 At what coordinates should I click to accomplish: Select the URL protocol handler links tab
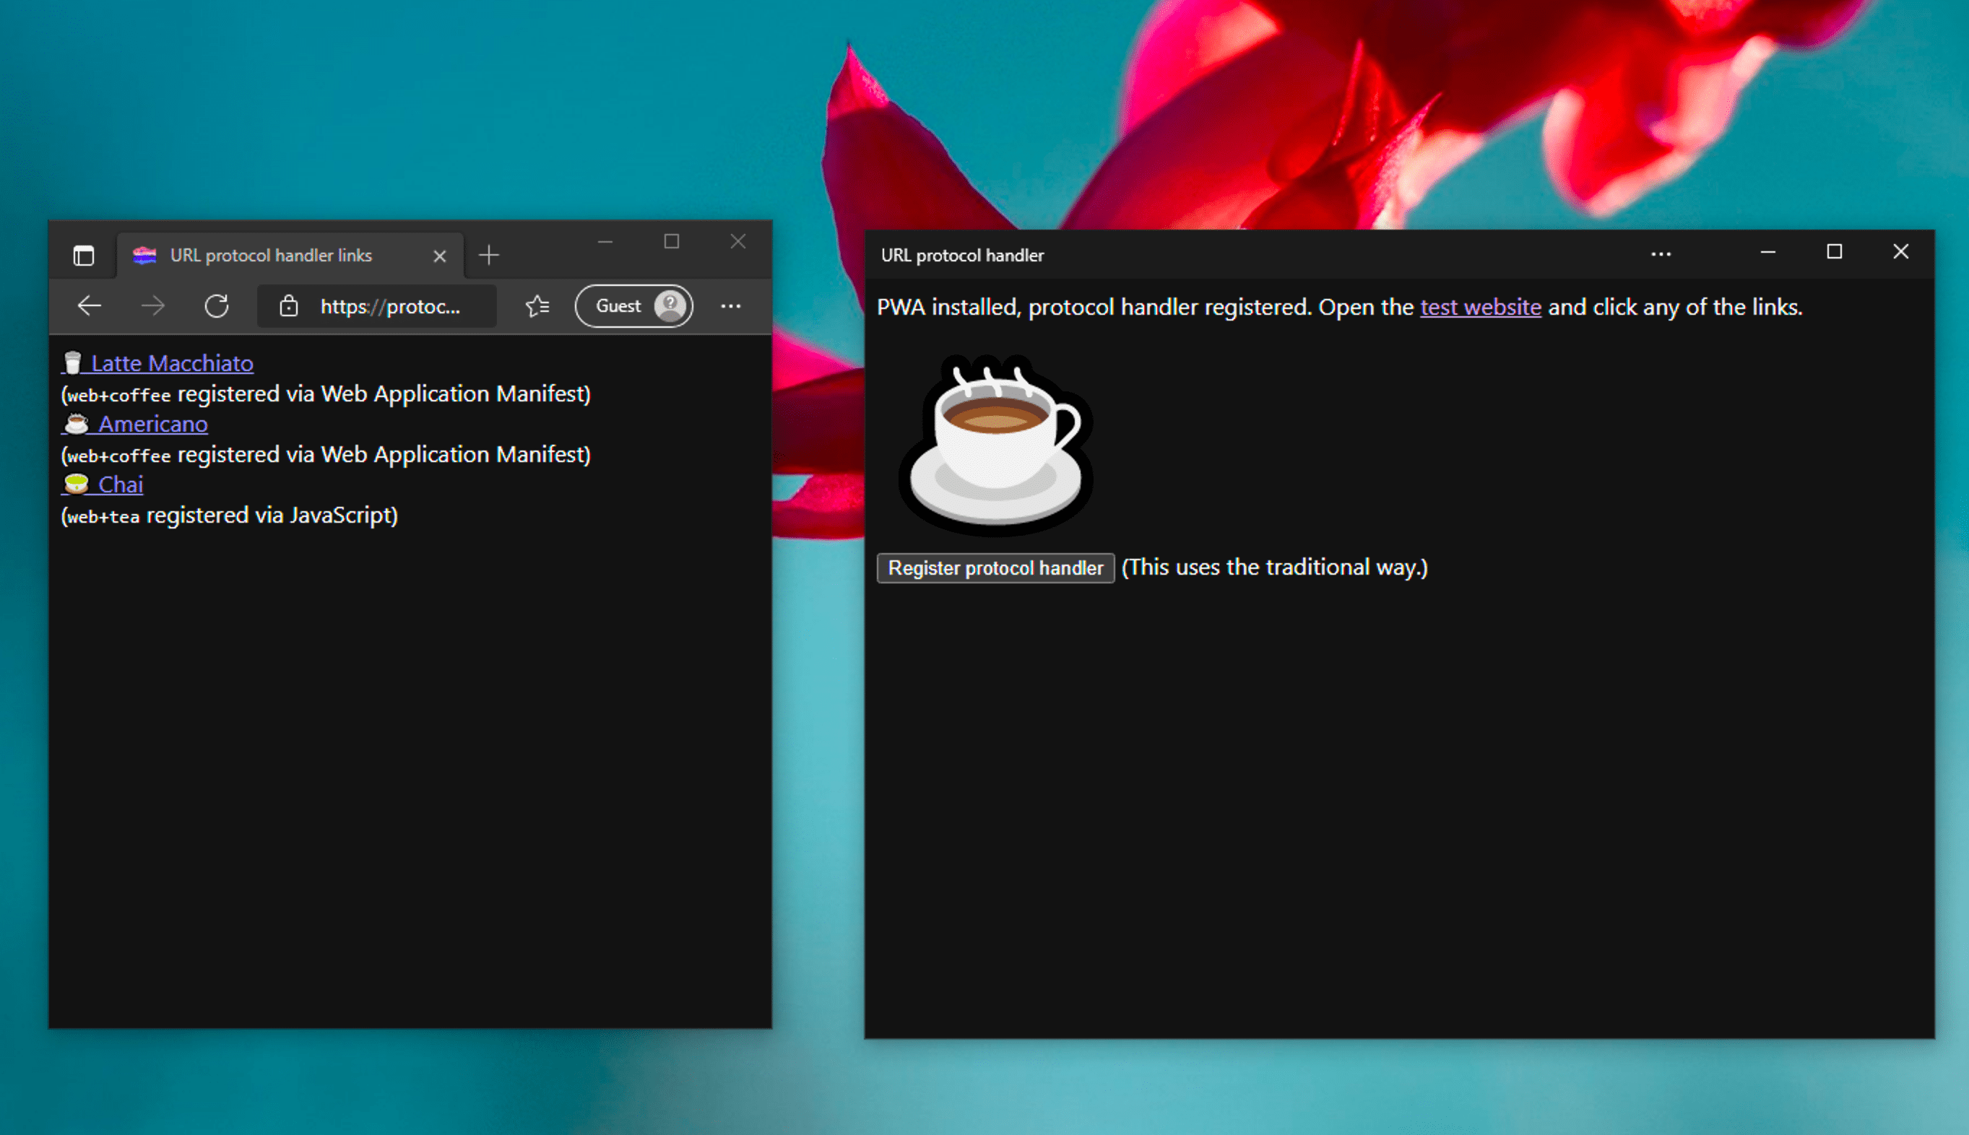pyautogui.click(x=270, y=253)
